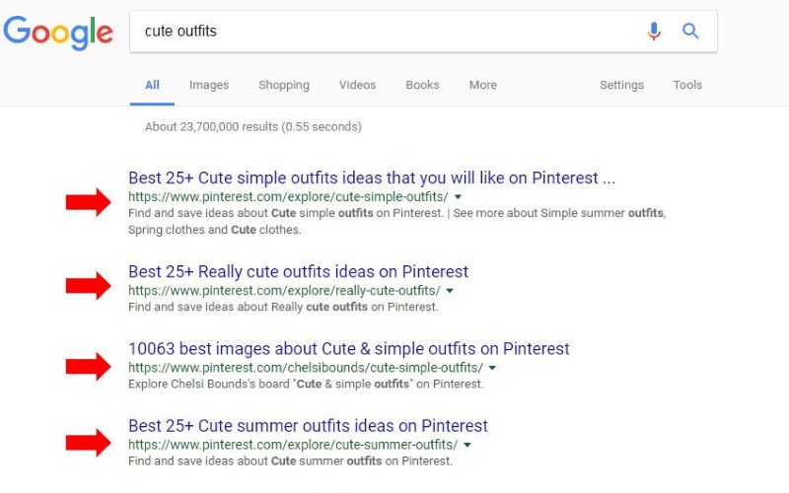This screenshot has height=493, width=789.
Task: Open '10063 best images about Cute & simple outfits' link
Action: 349,349
